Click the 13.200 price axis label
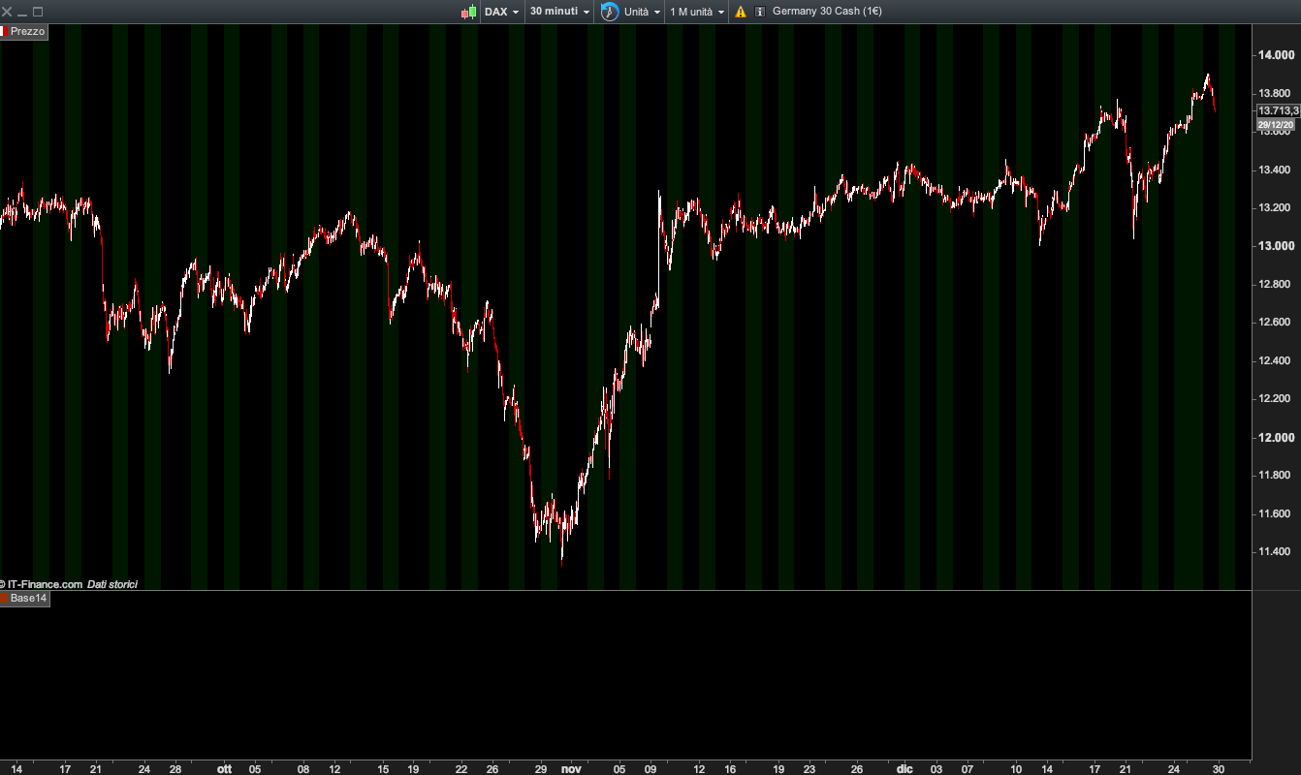The width and height of the screenshot is (1301, 775). (1277, 207)
